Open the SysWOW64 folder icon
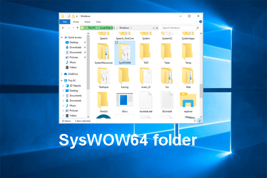Image resolution: width=267 pixels, height=178 pixels. coord(125,52)
